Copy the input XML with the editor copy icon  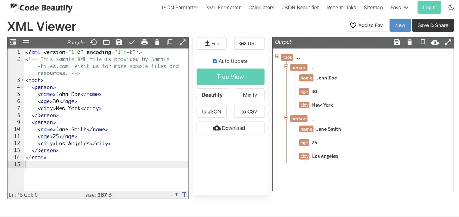pos(170,42)
